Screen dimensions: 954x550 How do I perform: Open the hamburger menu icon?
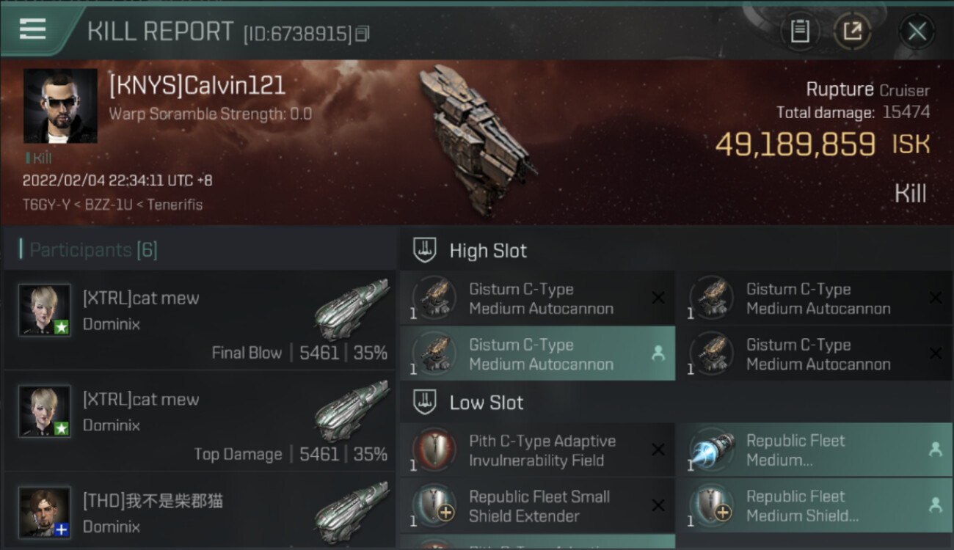[32, 29]
